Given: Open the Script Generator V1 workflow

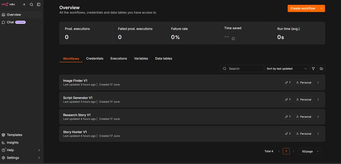Looking at the screenshot, I should click(192, 99).
